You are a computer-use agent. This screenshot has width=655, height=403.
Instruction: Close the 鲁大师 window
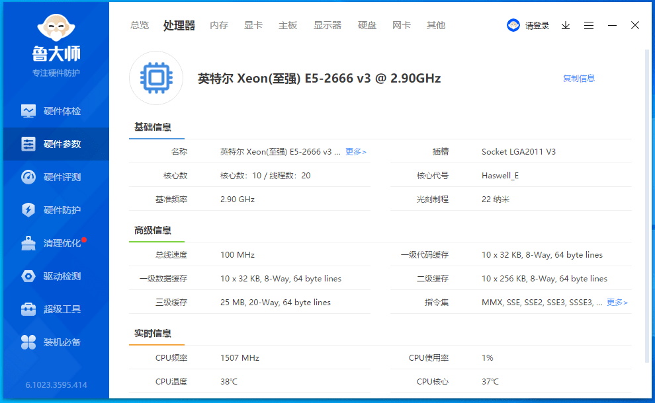(635, 25)
